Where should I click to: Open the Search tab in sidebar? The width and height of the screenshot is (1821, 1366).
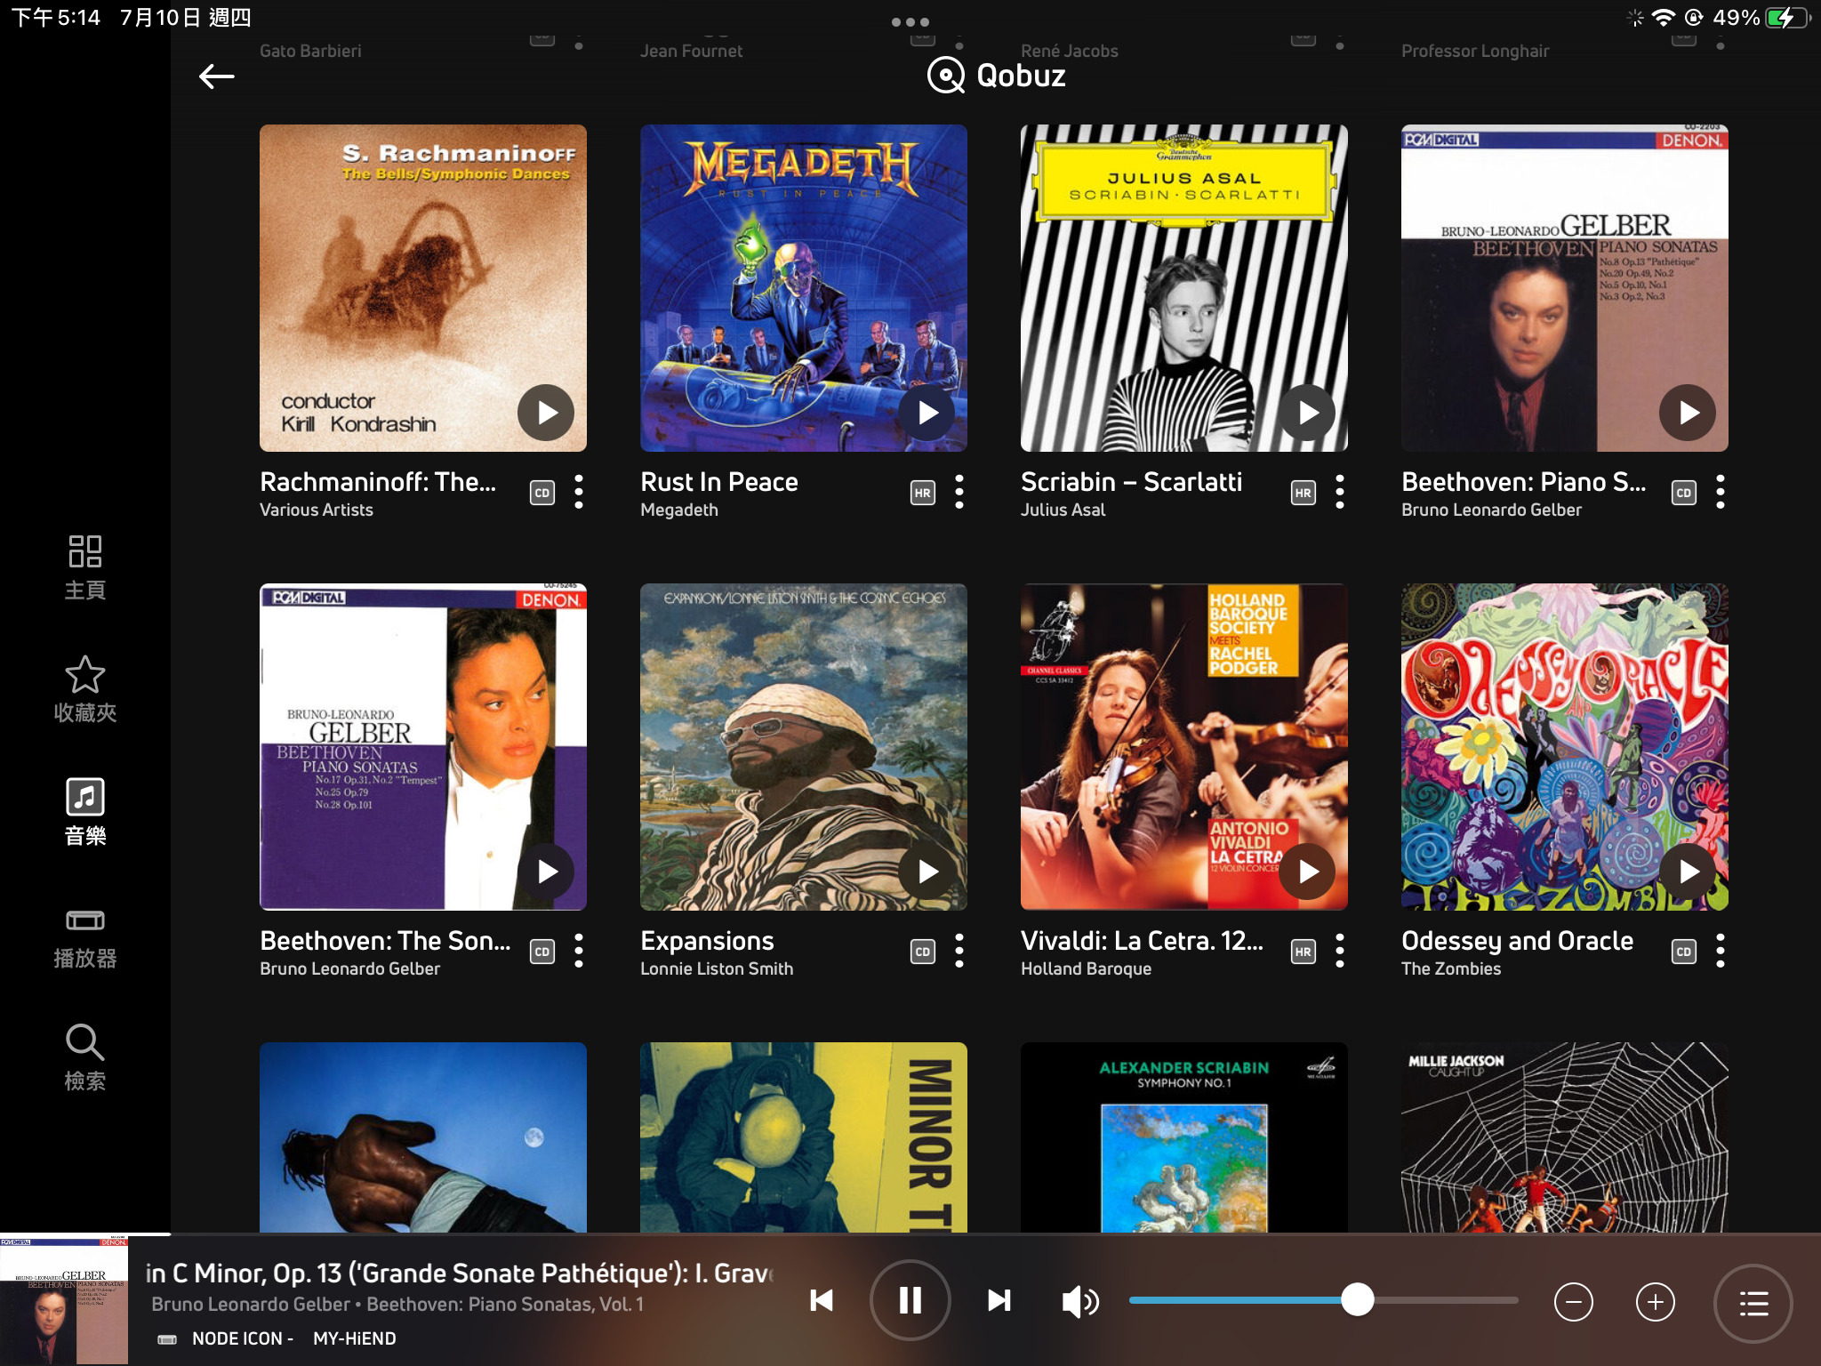coord(85,1057)
